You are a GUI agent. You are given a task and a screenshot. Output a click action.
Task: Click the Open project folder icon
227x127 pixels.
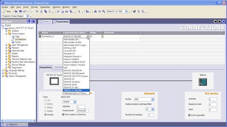tap(16, 12)
